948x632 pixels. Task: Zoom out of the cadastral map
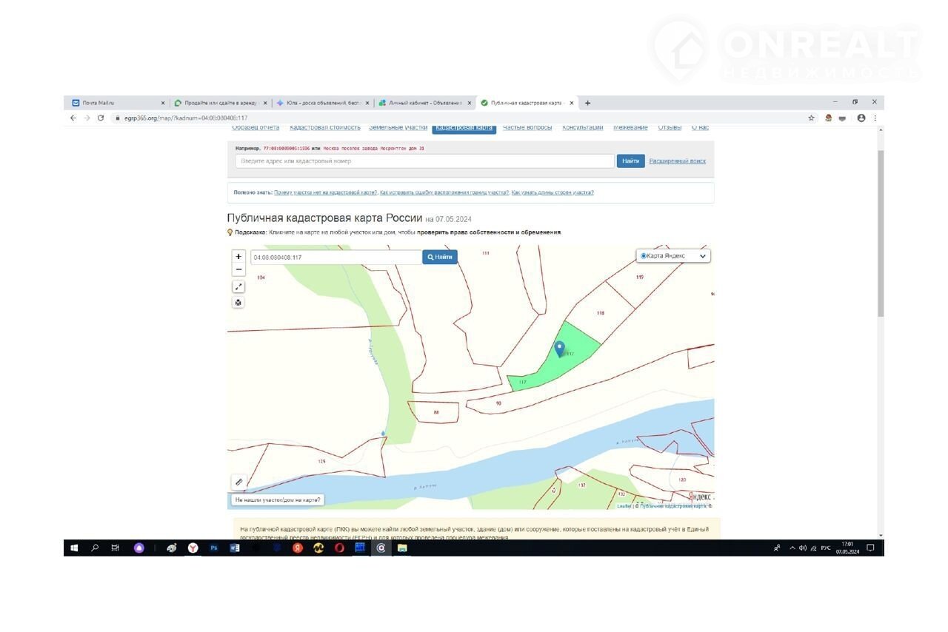tap(238, 270)
